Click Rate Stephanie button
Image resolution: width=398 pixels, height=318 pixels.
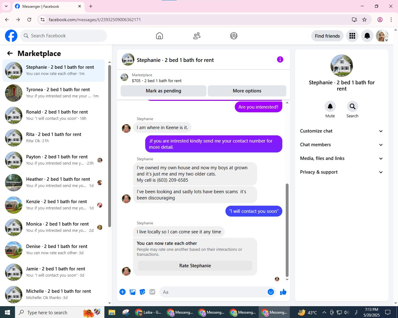[x=195, y=266]
